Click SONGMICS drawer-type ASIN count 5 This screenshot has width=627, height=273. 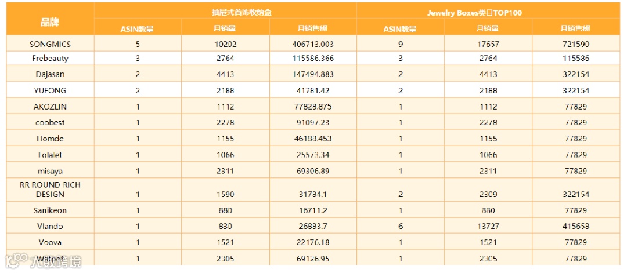pyautogui.click(x=138, y=44)
